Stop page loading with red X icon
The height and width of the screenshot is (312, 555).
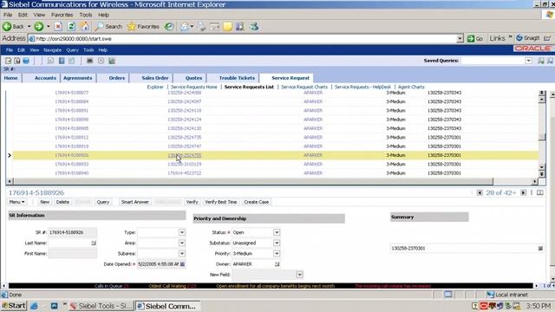click(x=58, y=26)
